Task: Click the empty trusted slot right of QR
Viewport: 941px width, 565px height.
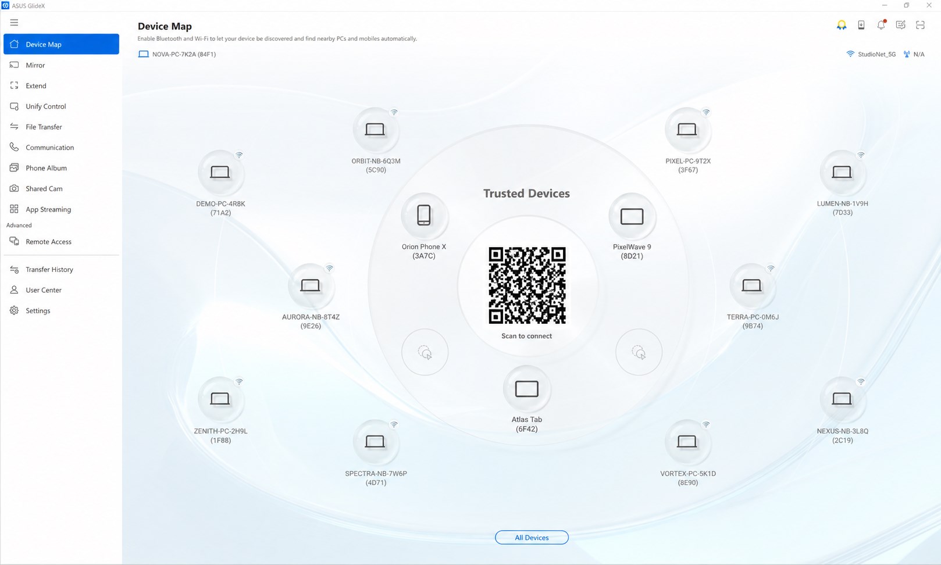Action: click(x=639, y=352)
